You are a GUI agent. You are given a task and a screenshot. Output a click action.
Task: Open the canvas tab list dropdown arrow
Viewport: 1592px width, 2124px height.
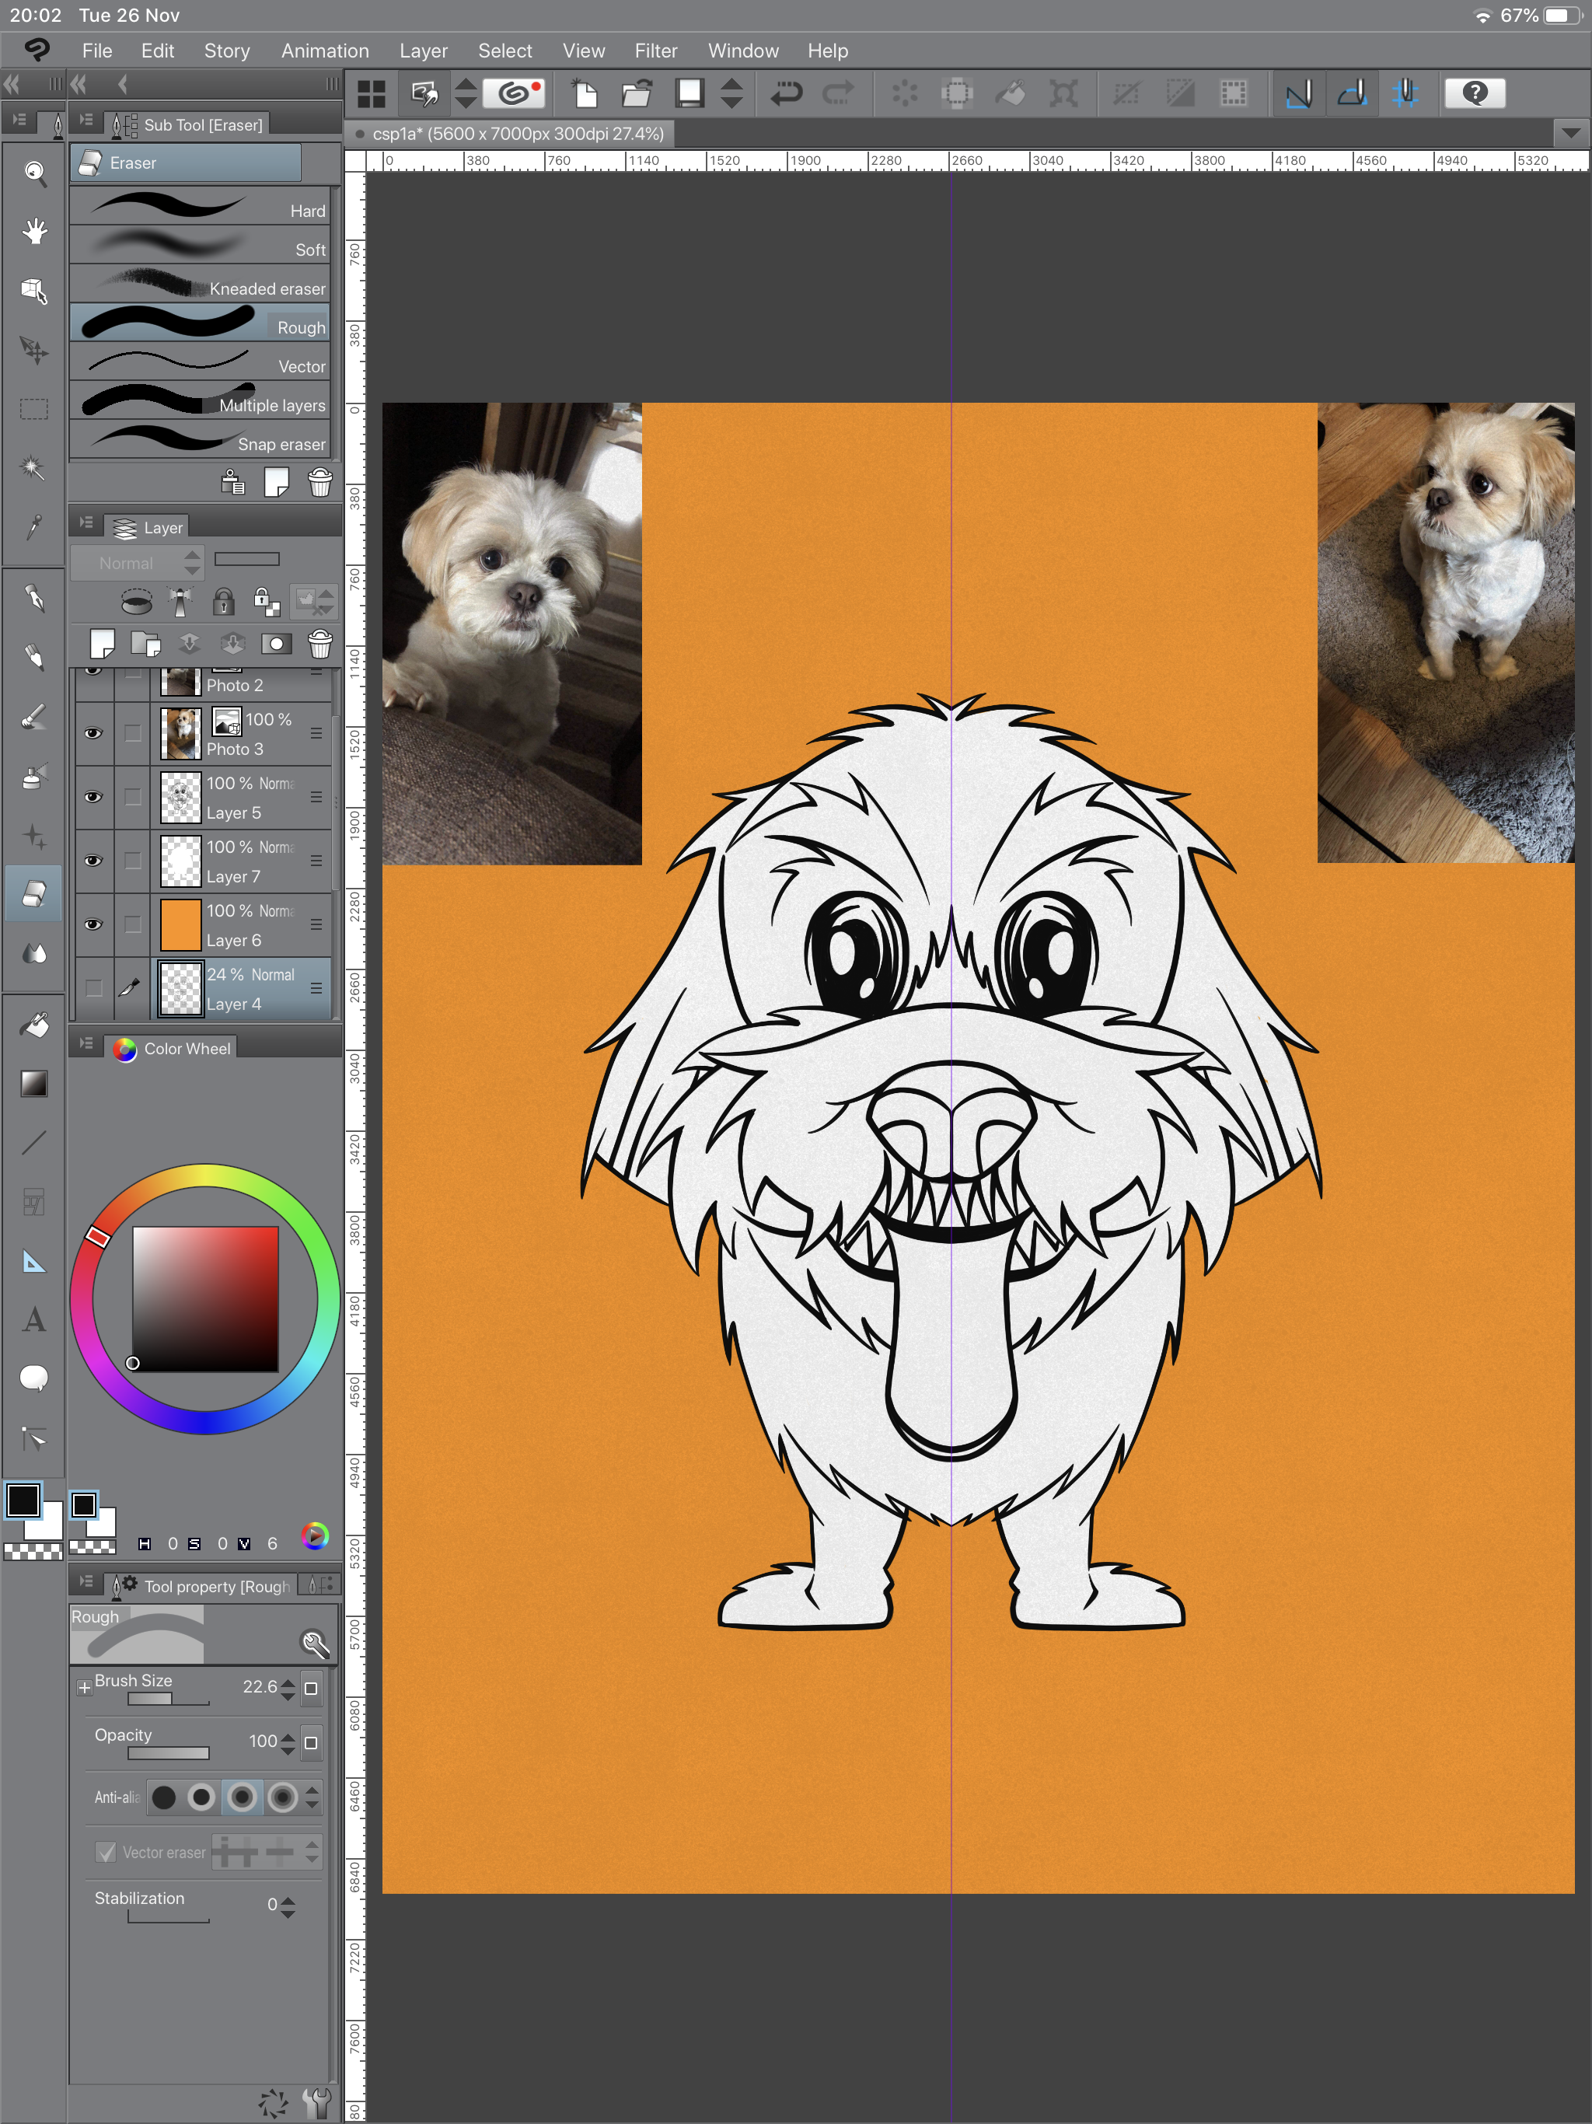tap(1570, 132)
